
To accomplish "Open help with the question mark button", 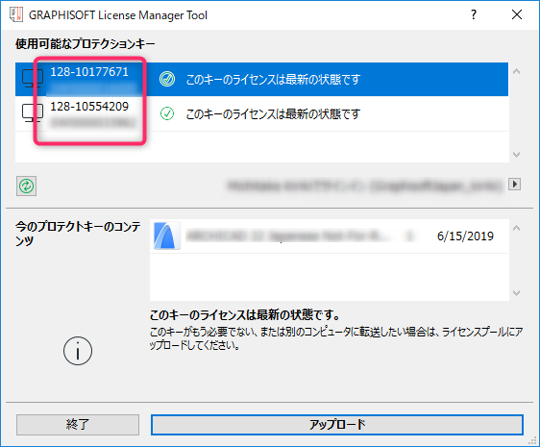I will (474, 14).
